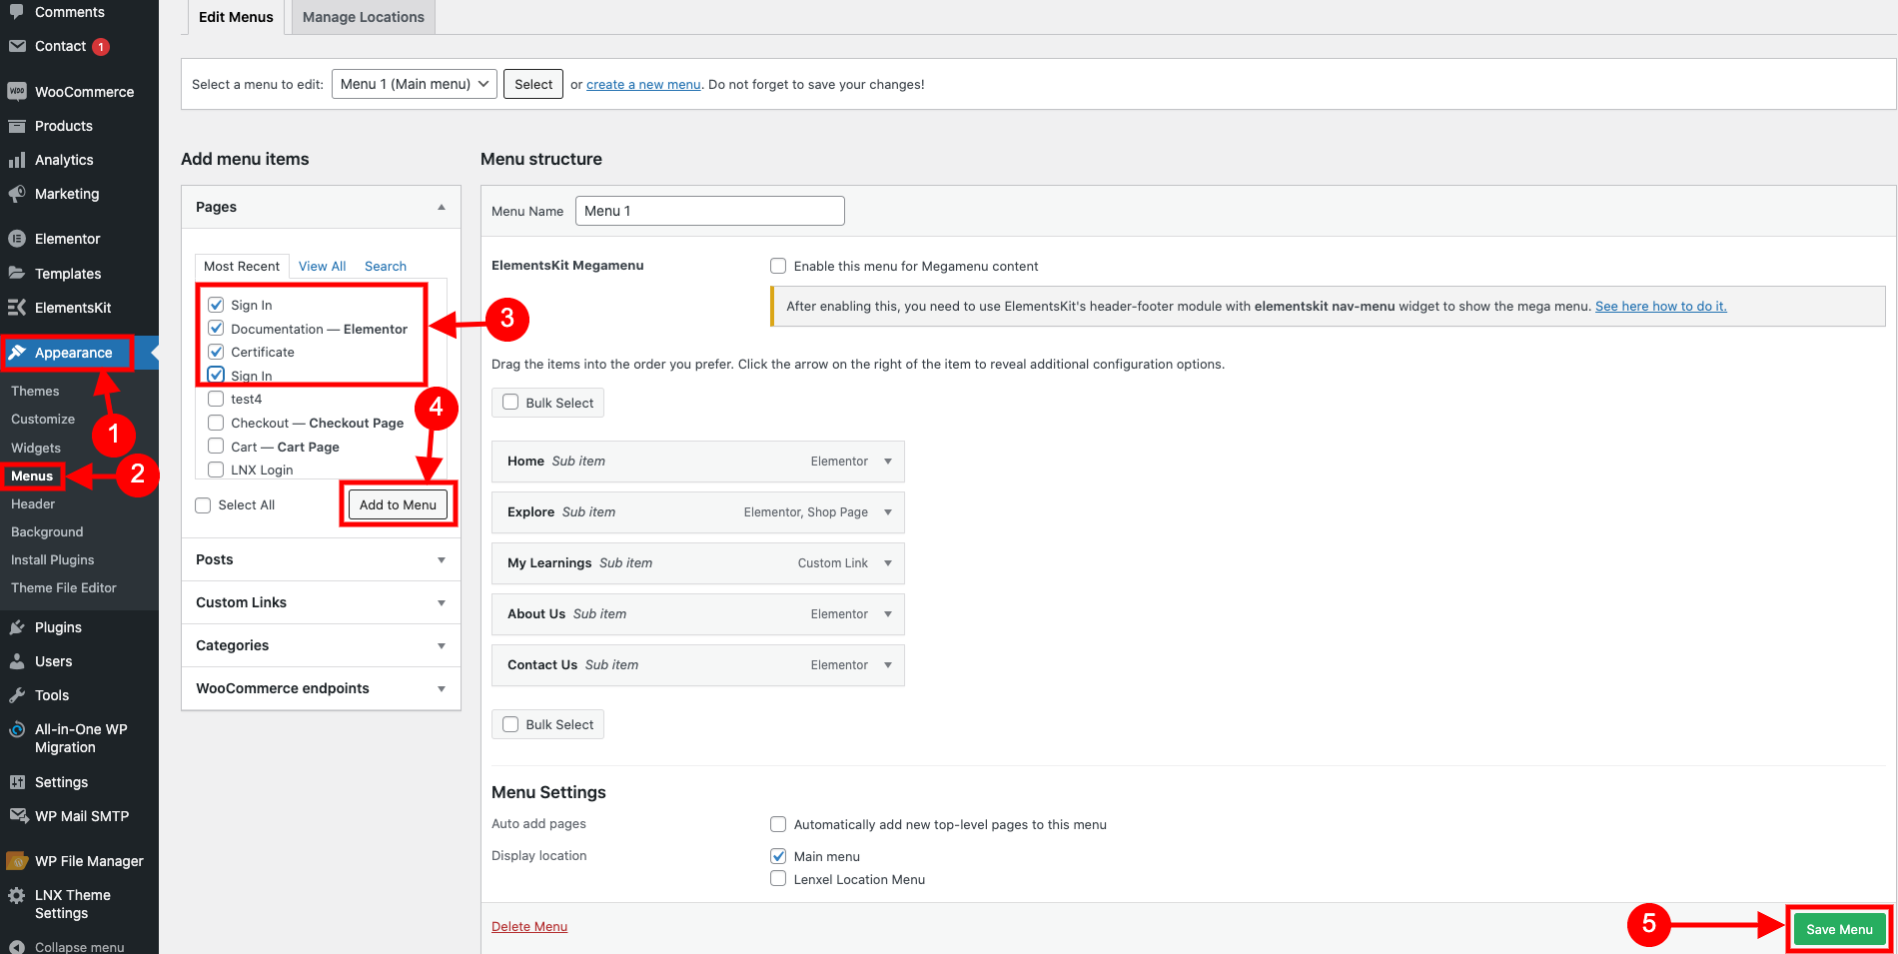Collapse the admin menu via its icon

17,947
